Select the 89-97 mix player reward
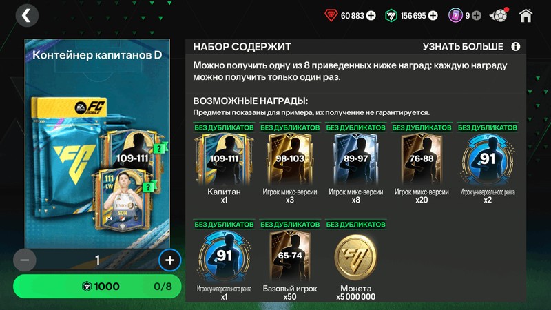The width and height of the screenshot is (551, 310). pyautogui.click(x=355, y=164)
